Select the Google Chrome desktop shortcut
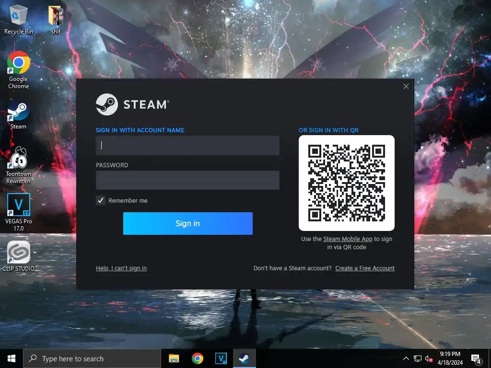This screenshot has width=491, height=368. click(19, 70)
